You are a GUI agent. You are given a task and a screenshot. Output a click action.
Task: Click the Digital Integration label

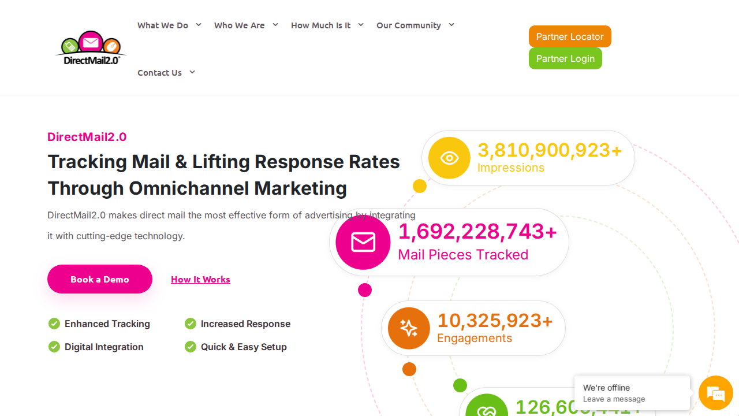[x=104, y=347]
